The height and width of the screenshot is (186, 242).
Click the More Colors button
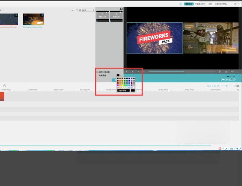pyautogui.click(x=123, y=90)
